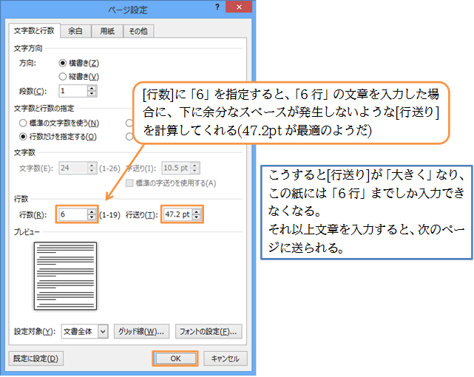474x377 pixels.
Task: Confirm settings with the OK button
Action: [x=175, y=359]
